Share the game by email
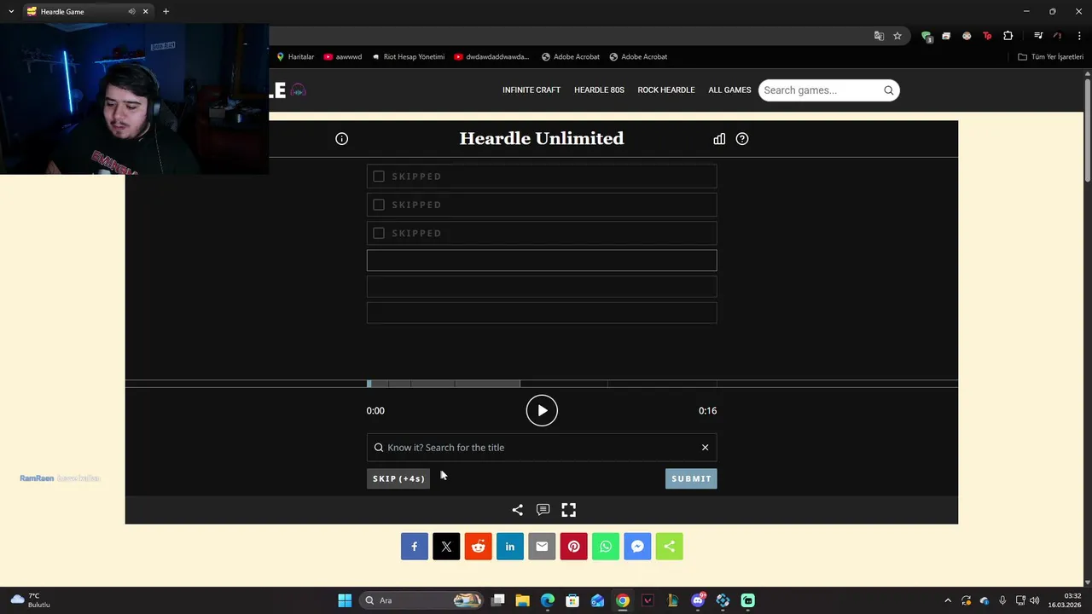Screen dimensions: 1092x614 point(542,547)
